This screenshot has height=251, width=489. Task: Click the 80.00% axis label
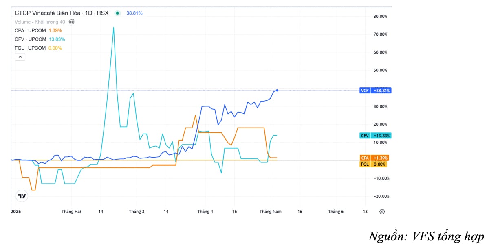[380, 16]
